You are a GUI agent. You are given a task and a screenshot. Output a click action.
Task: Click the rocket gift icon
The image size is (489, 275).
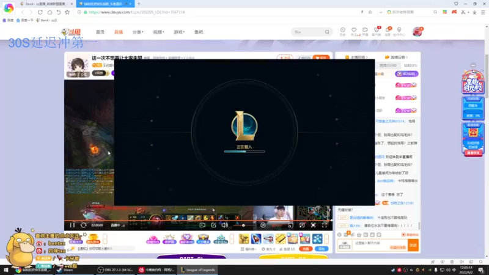(256, 239)
